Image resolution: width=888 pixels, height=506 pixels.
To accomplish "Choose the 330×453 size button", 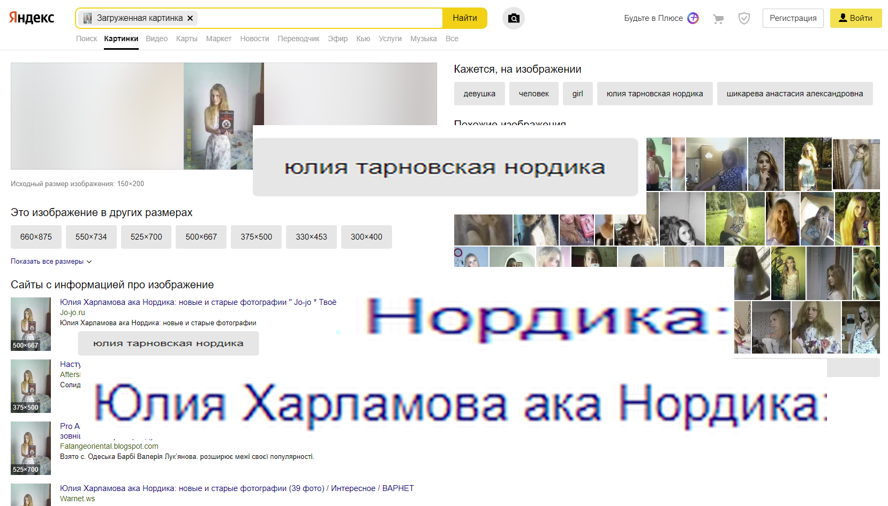I will click(x=311, y=237).
